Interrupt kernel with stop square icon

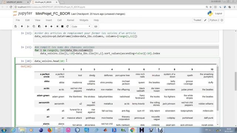62,26
